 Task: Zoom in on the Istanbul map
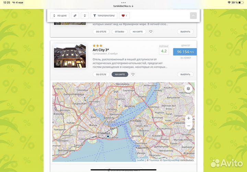[x=188, y=118]
